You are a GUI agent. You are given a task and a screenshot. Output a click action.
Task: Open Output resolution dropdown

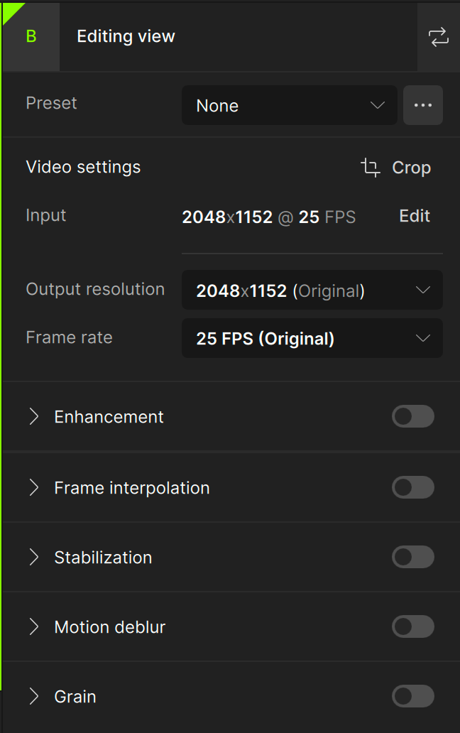click(x=312, y=290)
